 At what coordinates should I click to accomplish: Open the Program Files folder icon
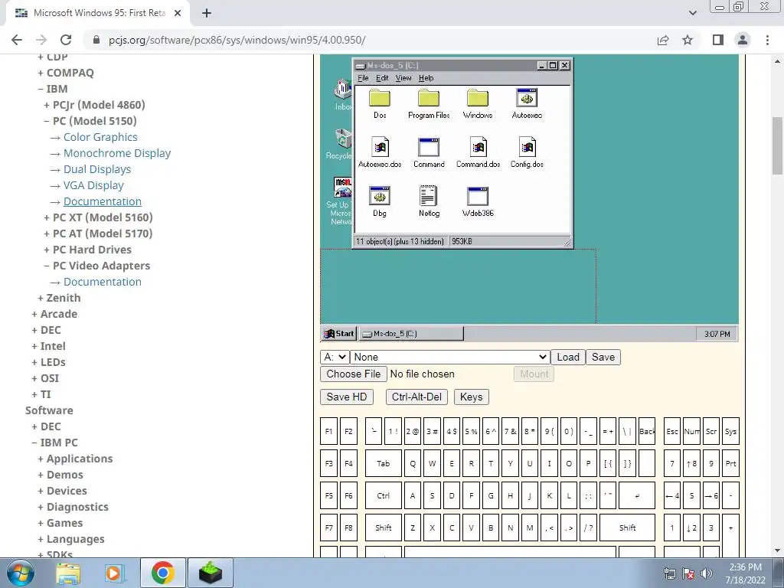pyautogui.click(x=429, y=99)
